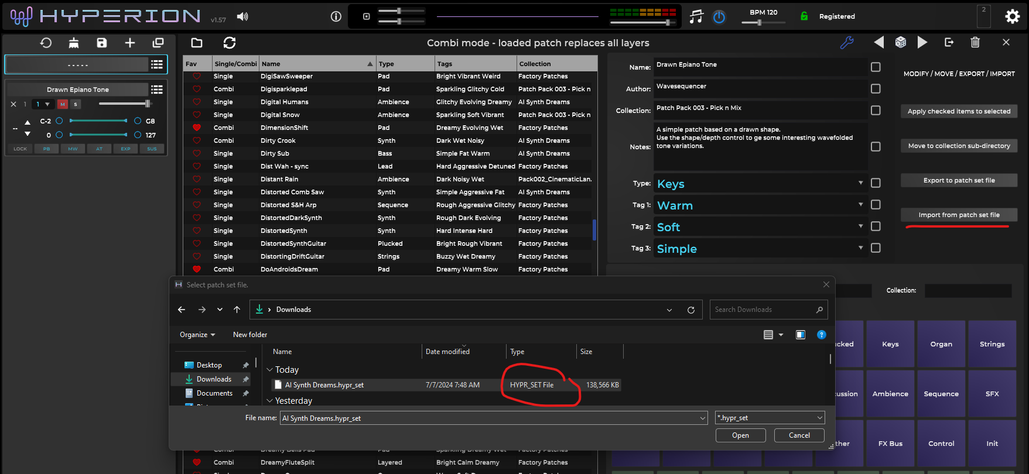Open the Tag 2 dropdown showing Soft
Screen dimensions: 1029x474
pos(760,226)
